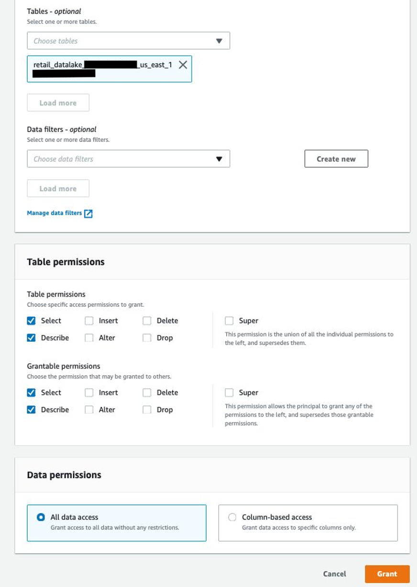Open the Choose tables dropdown arrow
Image resolution: width=417 pixels, height=587 pixels.
[219, 41]
